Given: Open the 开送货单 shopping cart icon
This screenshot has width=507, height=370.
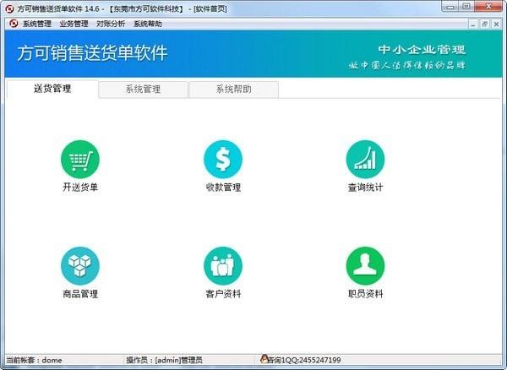Looking at the screenshot, I should point(79,159).
